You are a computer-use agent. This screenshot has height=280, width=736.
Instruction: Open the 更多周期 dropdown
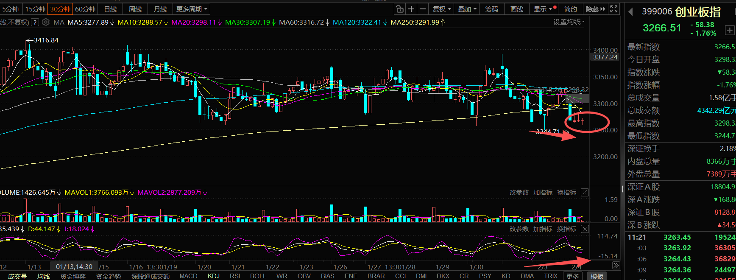(x=192, y=9)
